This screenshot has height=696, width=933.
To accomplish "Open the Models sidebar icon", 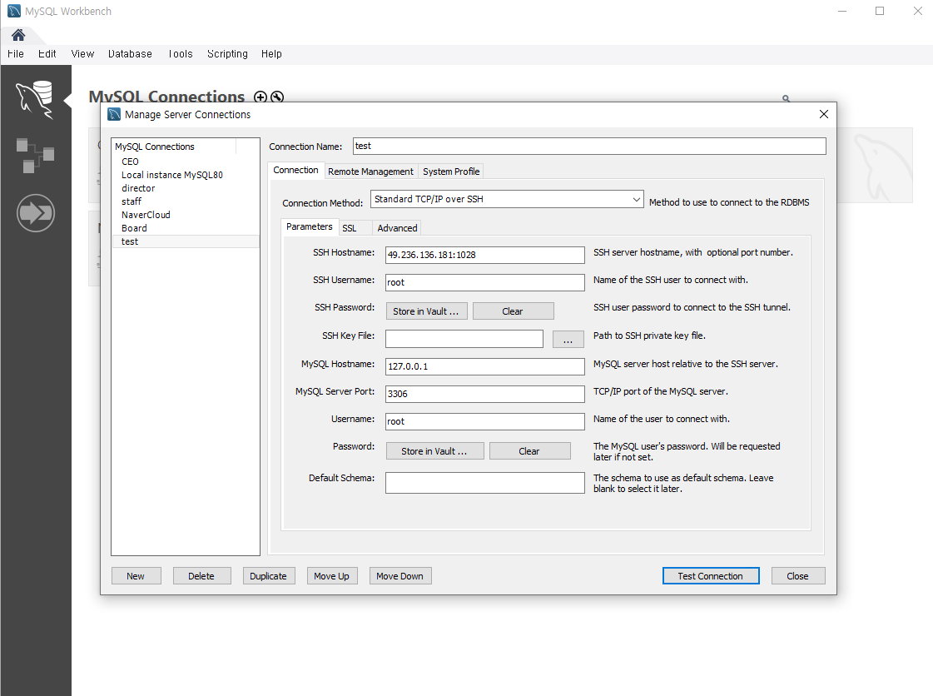I will tap(35, 156).
